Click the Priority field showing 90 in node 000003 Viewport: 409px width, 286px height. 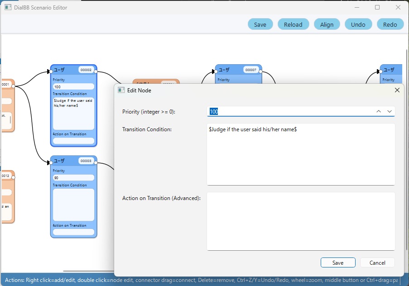click(73, 177)
